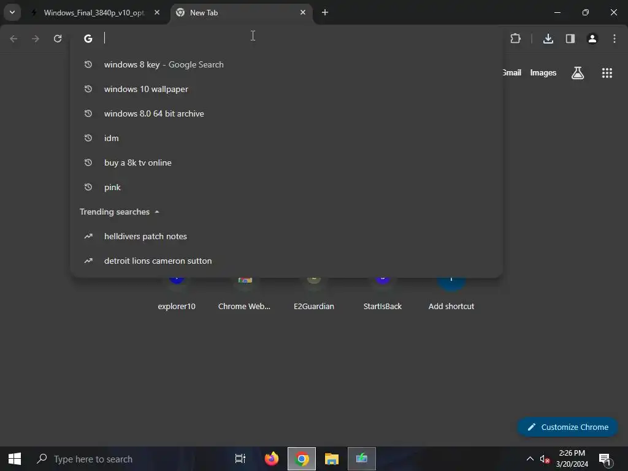Open a new tab with plus button
Viewport: 628px width, 471px height.
325,12
